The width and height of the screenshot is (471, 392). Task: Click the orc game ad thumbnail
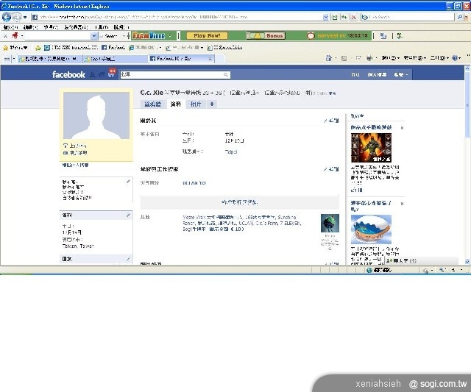point(371,148)
